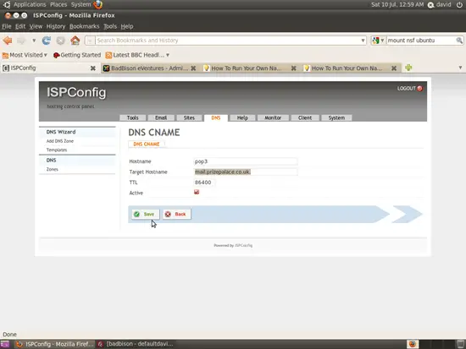
Task: Click Templates in the DNS Wizard sidebar
Action: pyautogui.click(x=57, y=150)
